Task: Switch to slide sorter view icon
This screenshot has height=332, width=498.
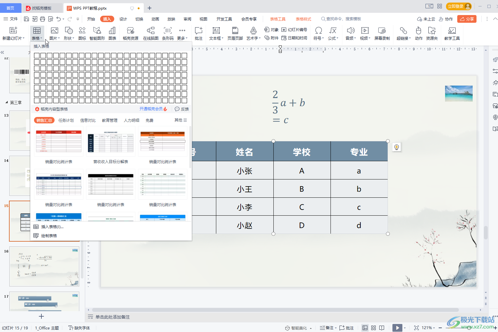Action: click(x=374, y=328)
